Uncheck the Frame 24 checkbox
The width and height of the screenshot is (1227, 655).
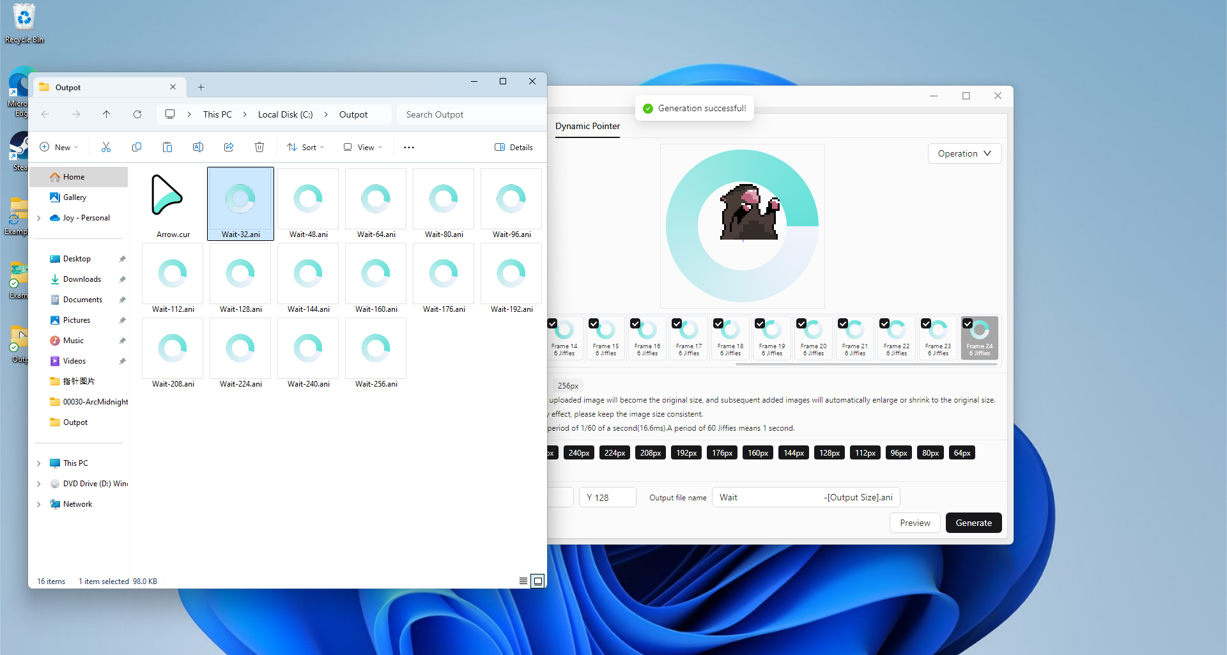[x=968, y=324]
